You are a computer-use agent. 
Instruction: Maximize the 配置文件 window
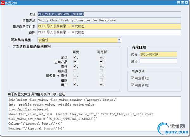click(x=182, y=3)
